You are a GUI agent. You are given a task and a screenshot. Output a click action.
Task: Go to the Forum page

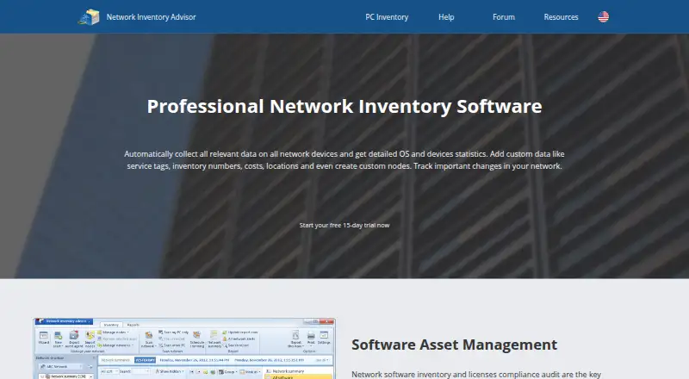[504, 17]
